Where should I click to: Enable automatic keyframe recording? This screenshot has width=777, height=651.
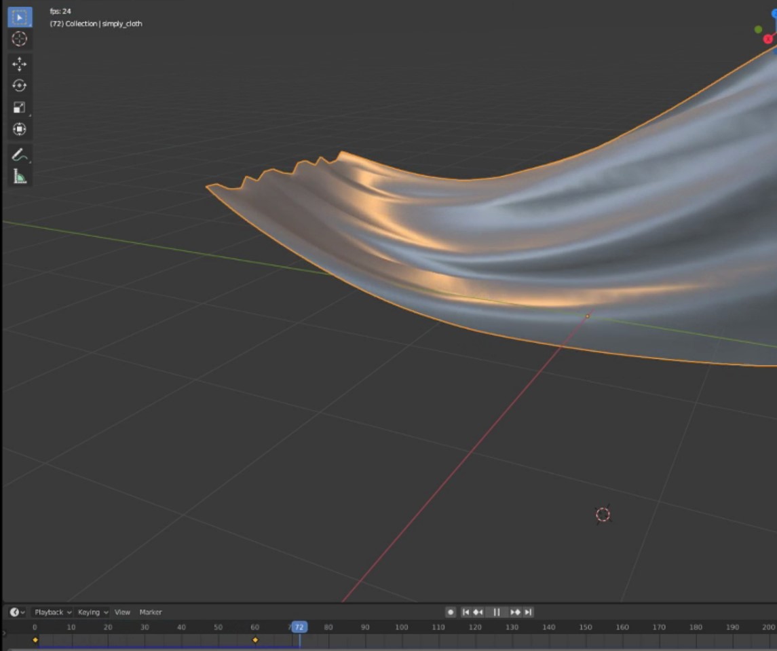pyautogui.click(x=451, y=612)
